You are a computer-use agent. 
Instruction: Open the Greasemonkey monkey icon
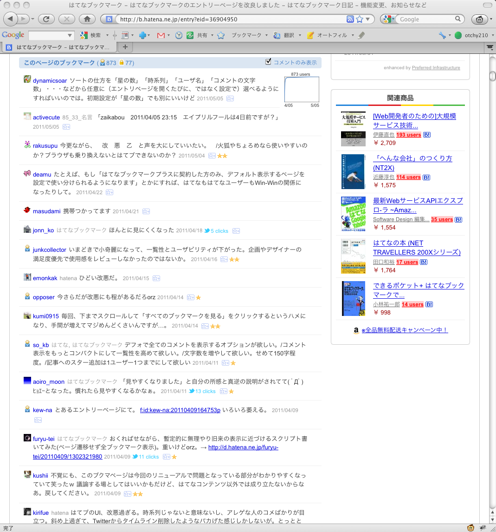479,19
